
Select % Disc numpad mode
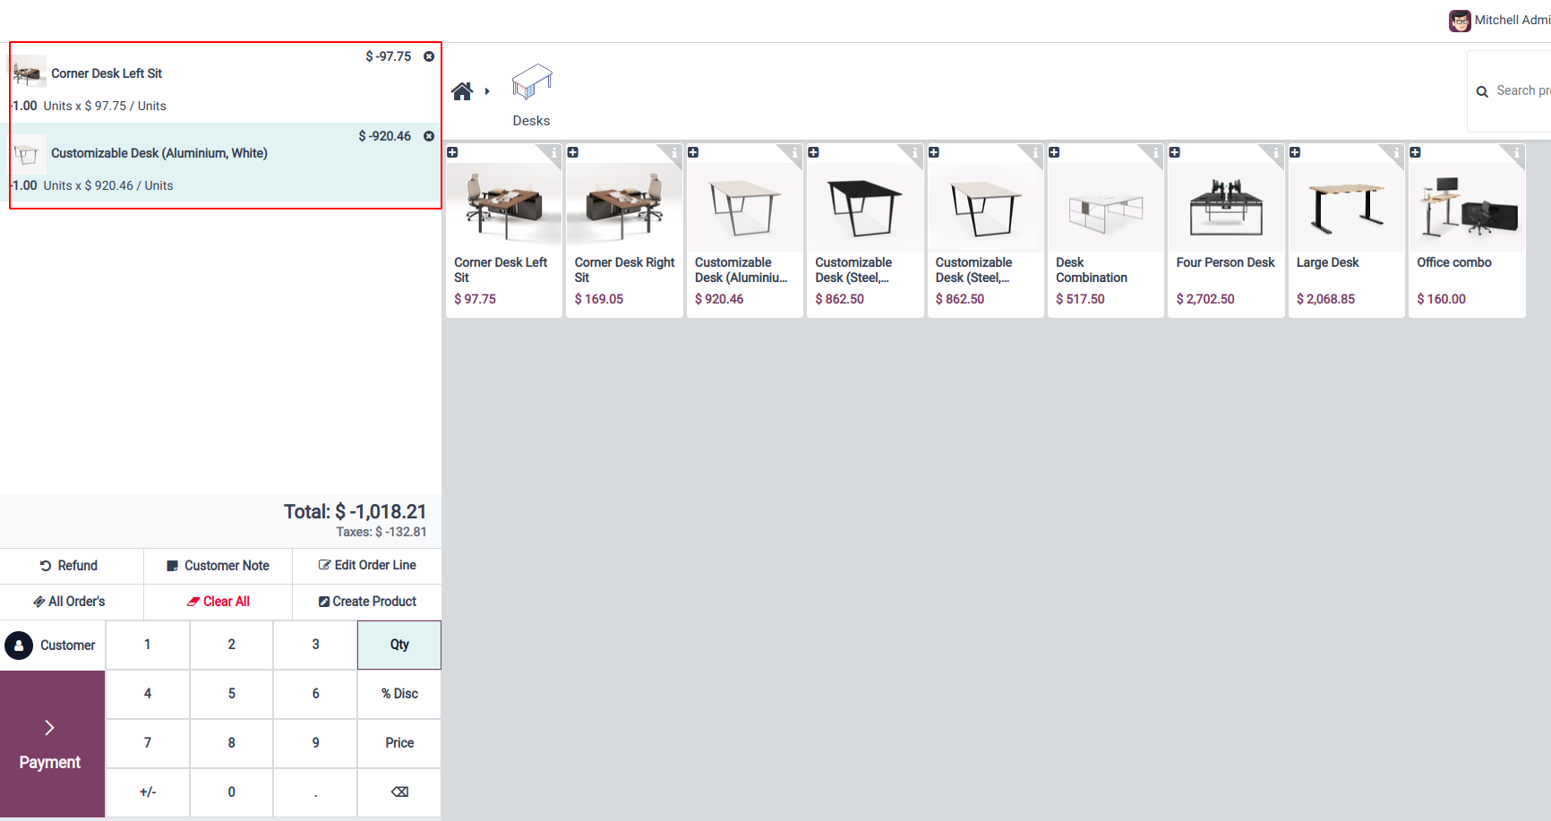coord(399,694)
